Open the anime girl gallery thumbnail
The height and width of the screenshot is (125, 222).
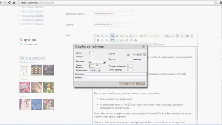[x=25, y=105]
